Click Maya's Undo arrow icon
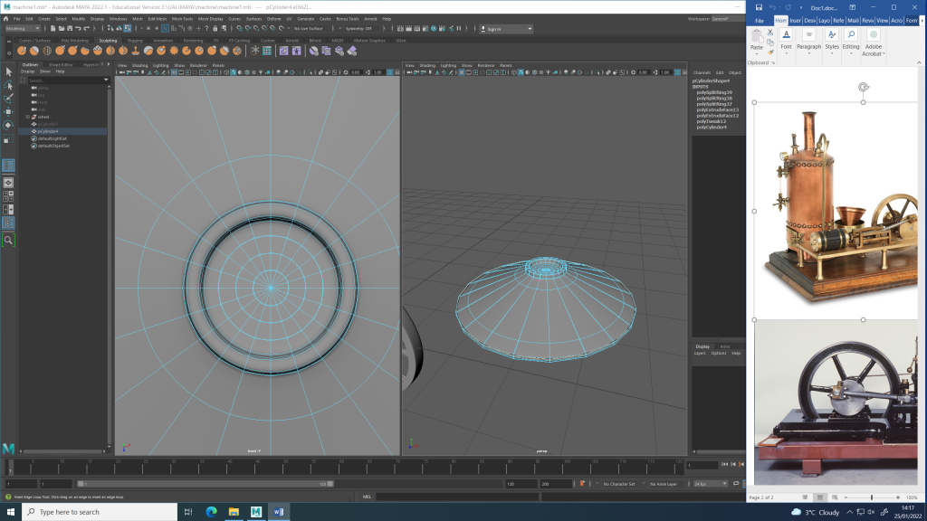The height and width of the screenshot is (521, 927). (78, 28)
